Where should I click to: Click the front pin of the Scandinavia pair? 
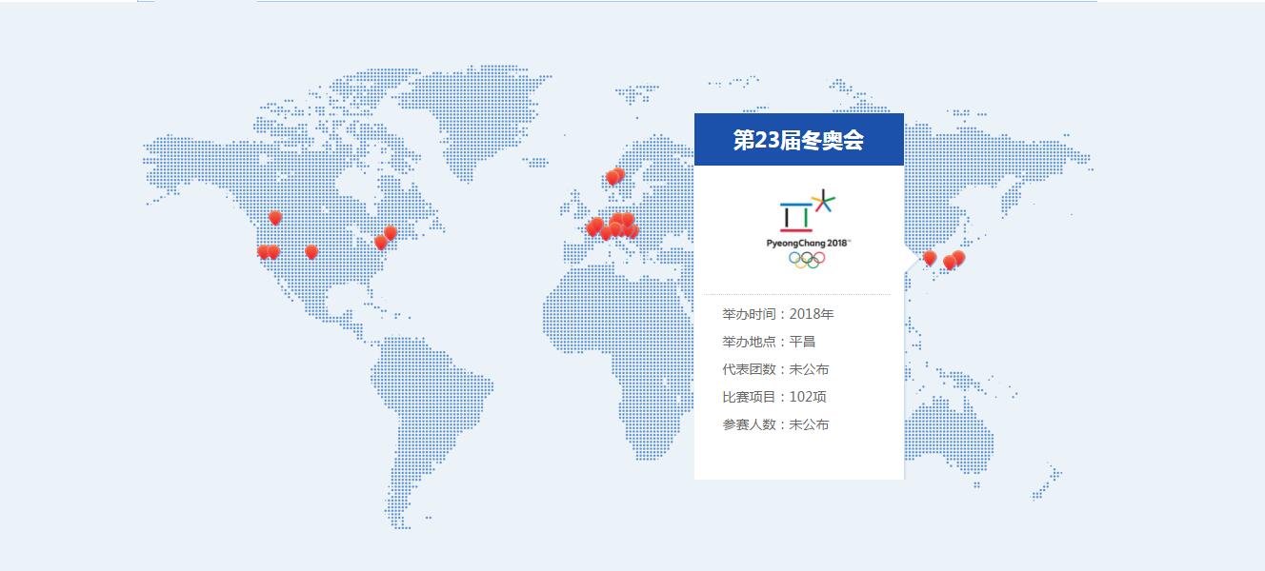[612, 178]
